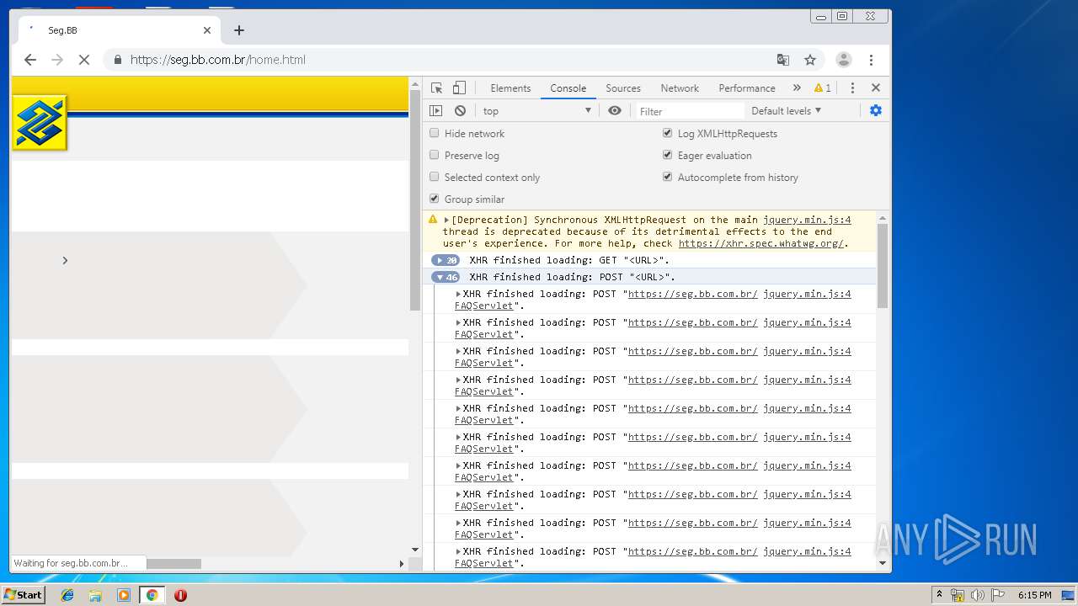This screenshot has height=606, width=1078.
Task: Click the warning count badge icon
Action: pyautogui.click(x=823, y=88)
